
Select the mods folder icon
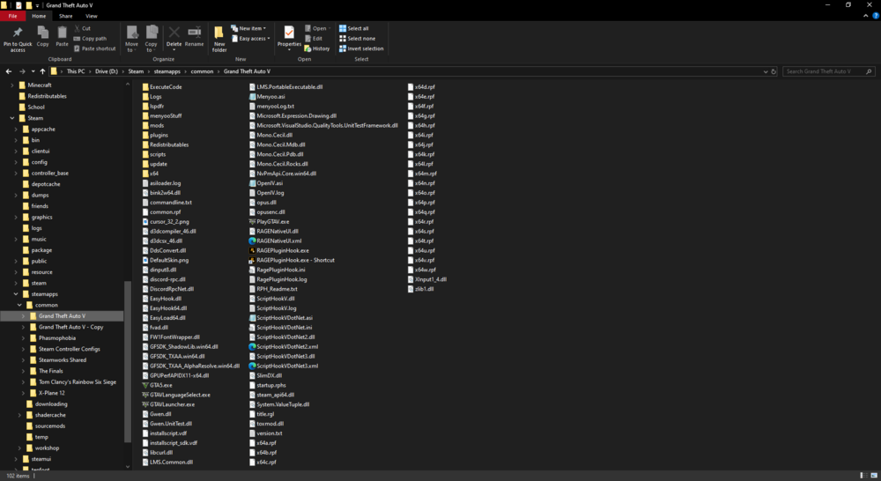[x=145, y=125]
